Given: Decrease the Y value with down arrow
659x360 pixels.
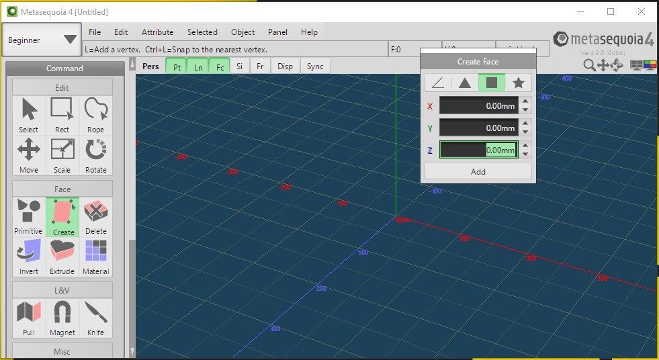Looking at the screenshot, I should coord(525,132).
